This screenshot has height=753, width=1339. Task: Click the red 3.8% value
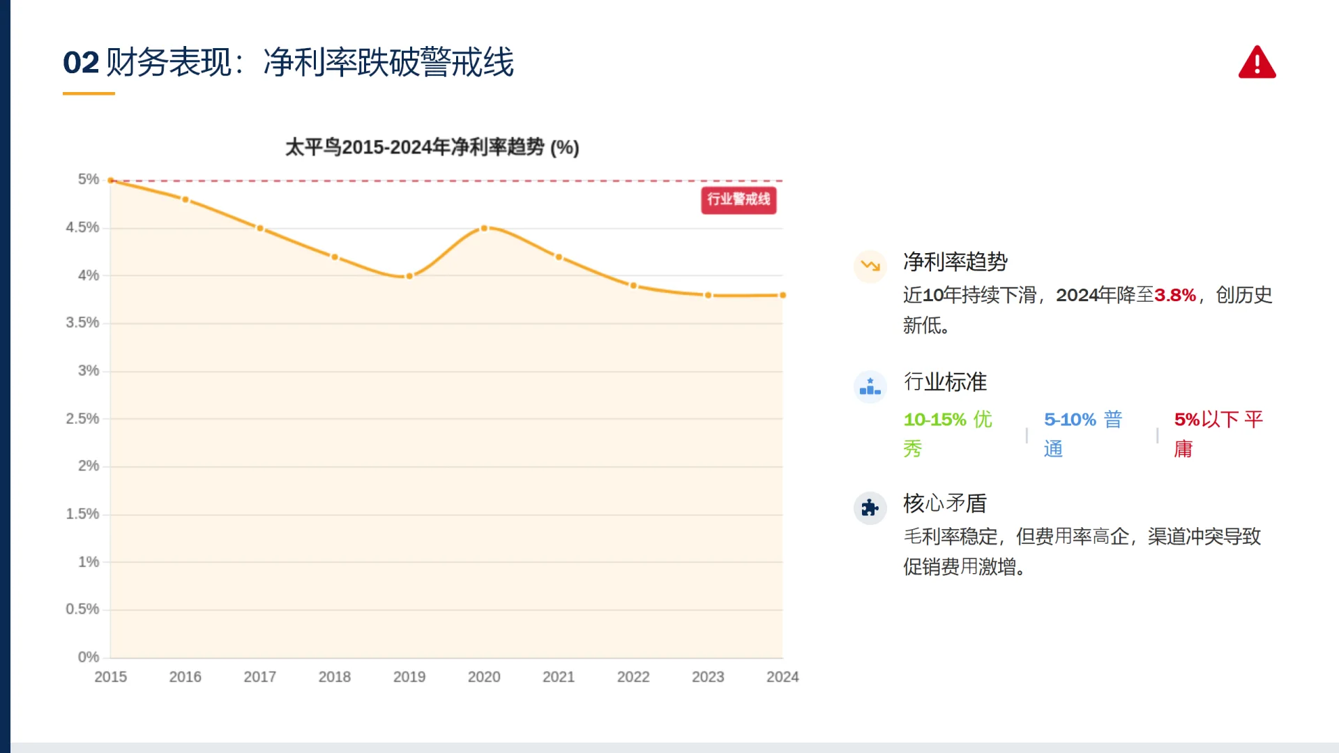point(1175,296)
